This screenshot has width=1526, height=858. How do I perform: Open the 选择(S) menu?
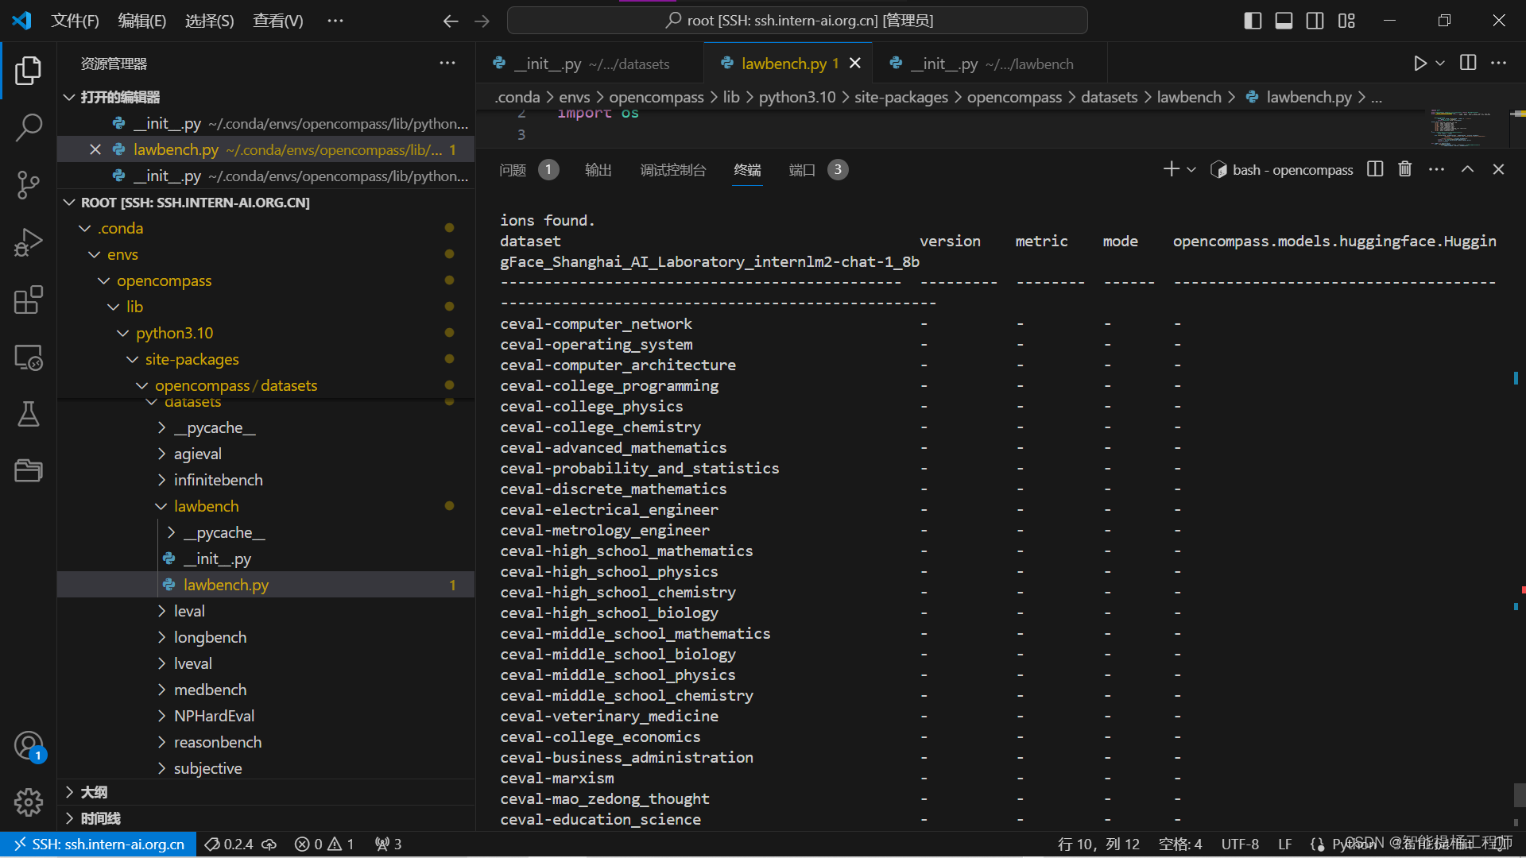[210, 21]
